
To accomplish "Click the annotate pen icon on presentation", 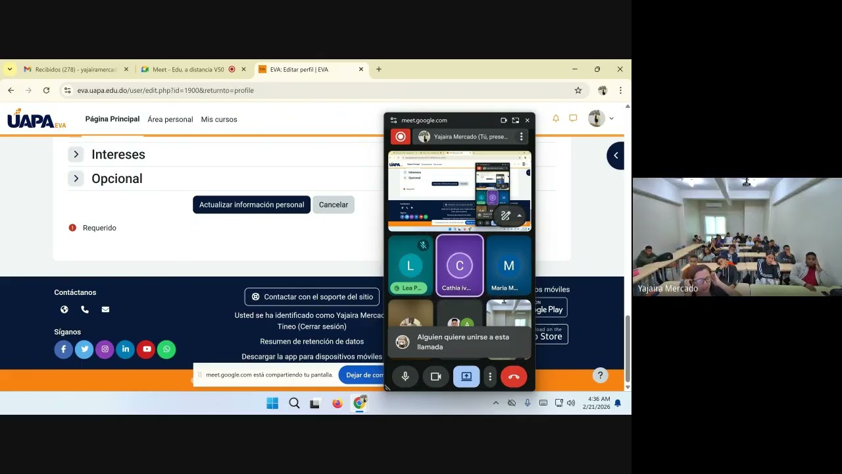I will point(505,215).
